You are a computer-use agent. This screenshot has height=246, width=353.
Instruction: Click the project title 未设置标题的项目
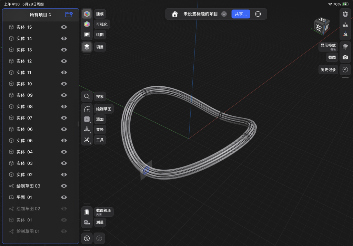click(201, 14)
